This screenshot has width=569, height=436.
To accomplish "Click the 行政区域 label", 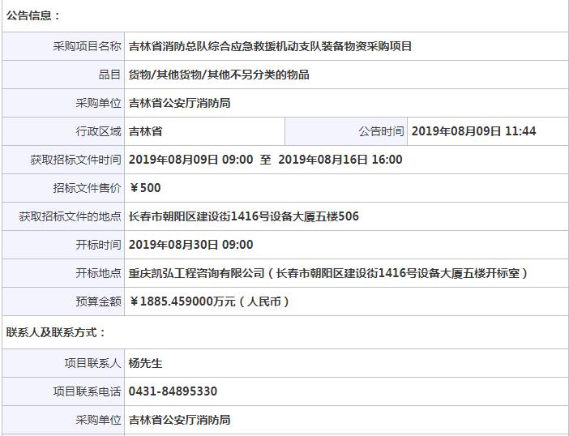I will (x=98, y=131).
